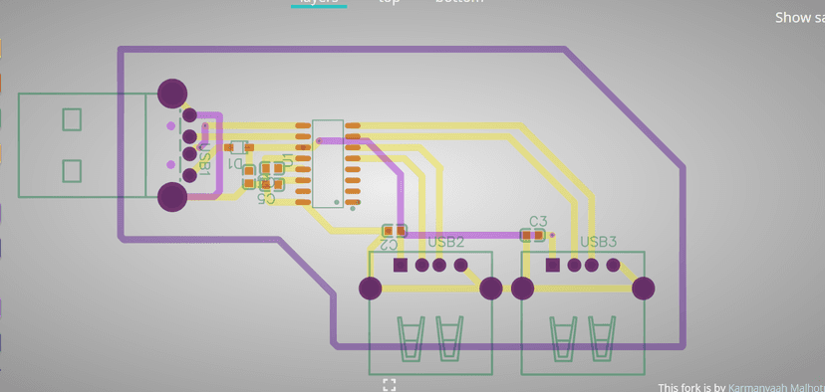The height and width of the screenshot is (392, 825).
Task: Click the USB2 silkscreen label
Action: (x=445, y=242)
